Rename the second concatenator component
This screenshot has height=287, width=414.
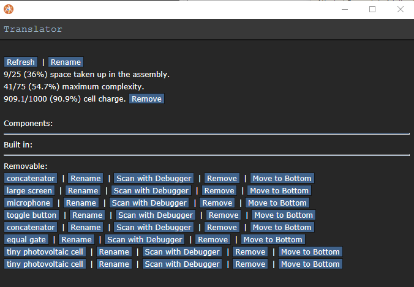click(86, 228)
